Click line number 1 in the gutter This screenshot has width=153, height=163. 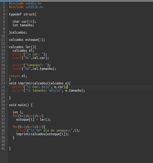(4, 3)
